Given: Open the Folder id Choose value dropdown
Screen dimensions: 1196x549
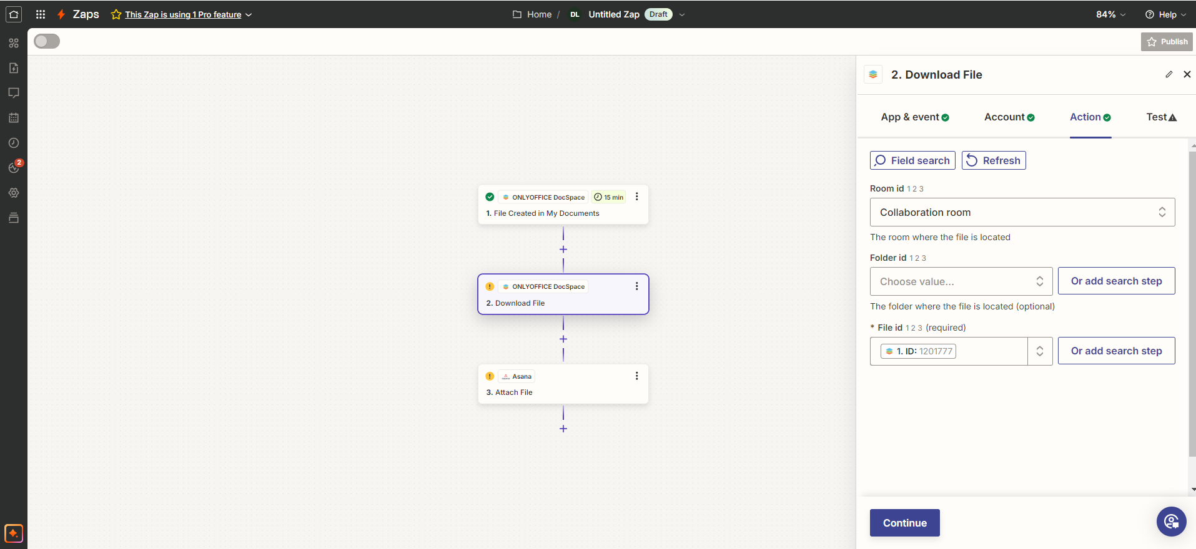Looking at the screenshot, I should coord(961,281).
